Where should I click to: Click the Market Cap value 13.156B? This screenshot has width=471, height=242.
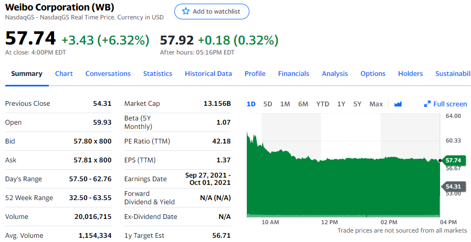(217, 103)
